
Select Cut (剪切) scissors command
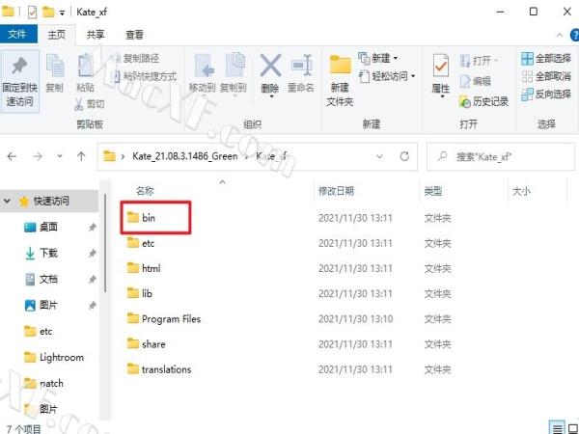tap(89, 104)
